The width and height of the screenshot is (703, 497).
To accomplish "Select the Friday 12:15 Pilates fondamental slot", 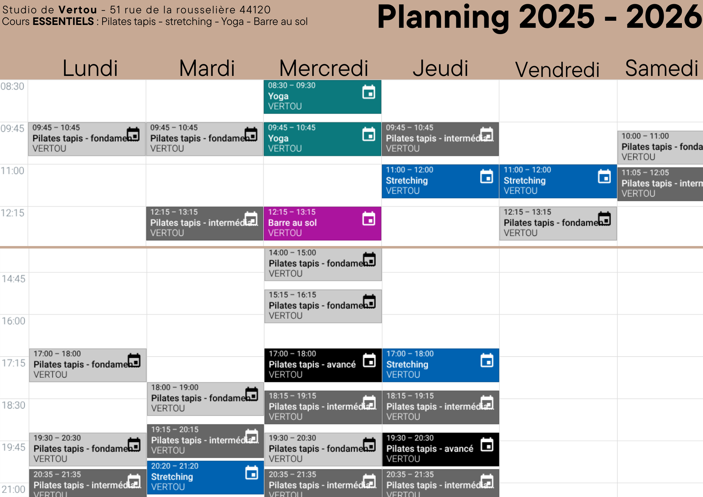I will [558, 224].
